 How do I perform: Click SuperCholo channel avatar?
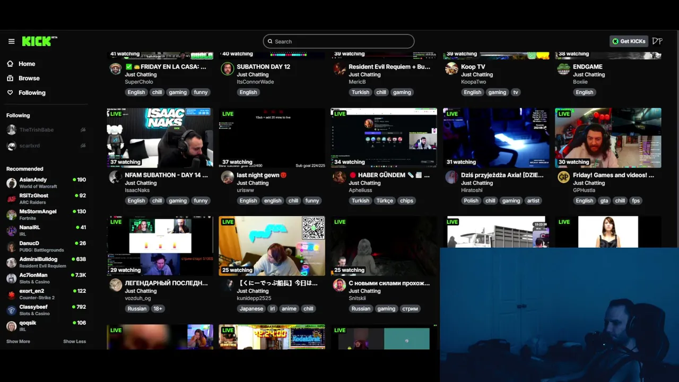[x=115, y=69]
